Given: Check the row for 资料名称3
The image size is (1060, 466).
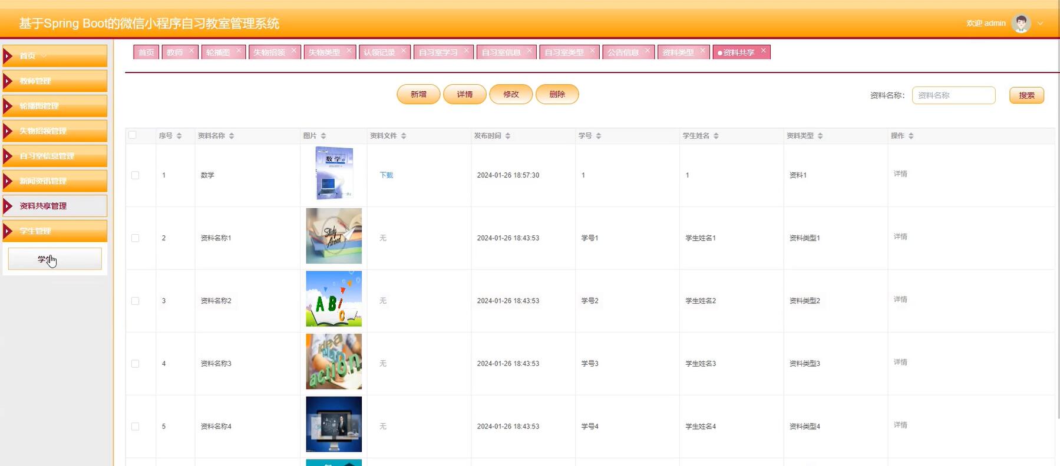Looking at the screenshot, I should 136,364.
